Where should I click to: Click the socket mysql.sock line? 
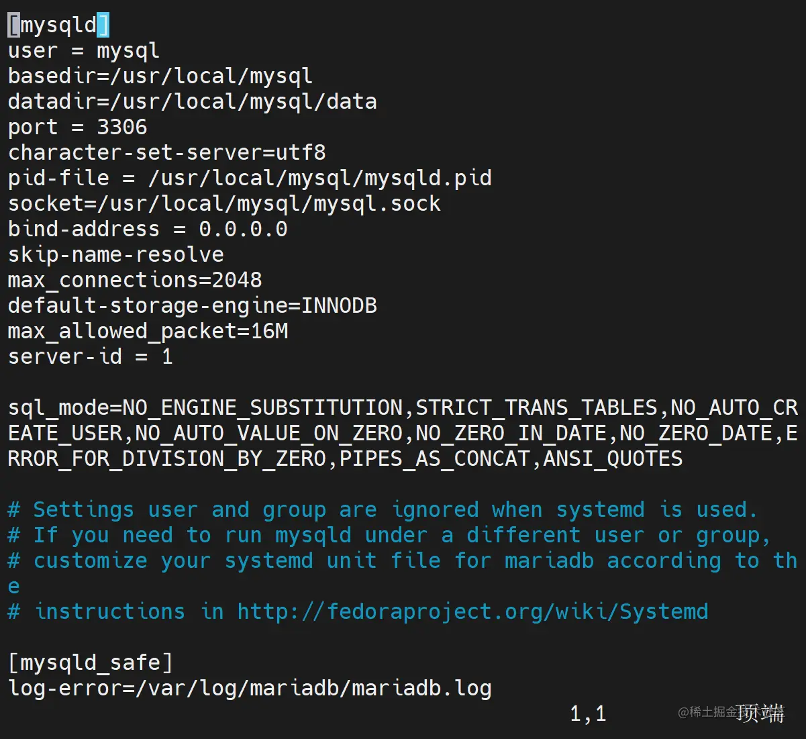click(224, 204)
